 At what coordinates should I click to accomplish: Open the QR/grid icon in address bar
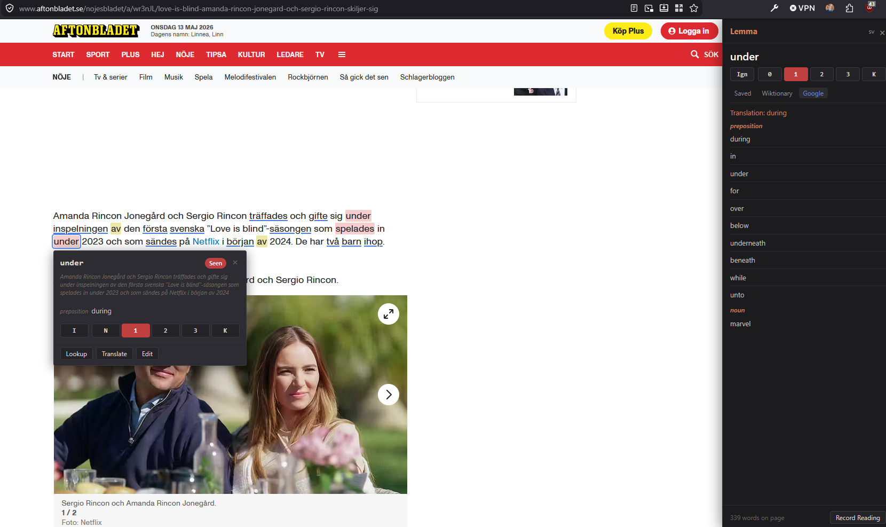(679, 8)
